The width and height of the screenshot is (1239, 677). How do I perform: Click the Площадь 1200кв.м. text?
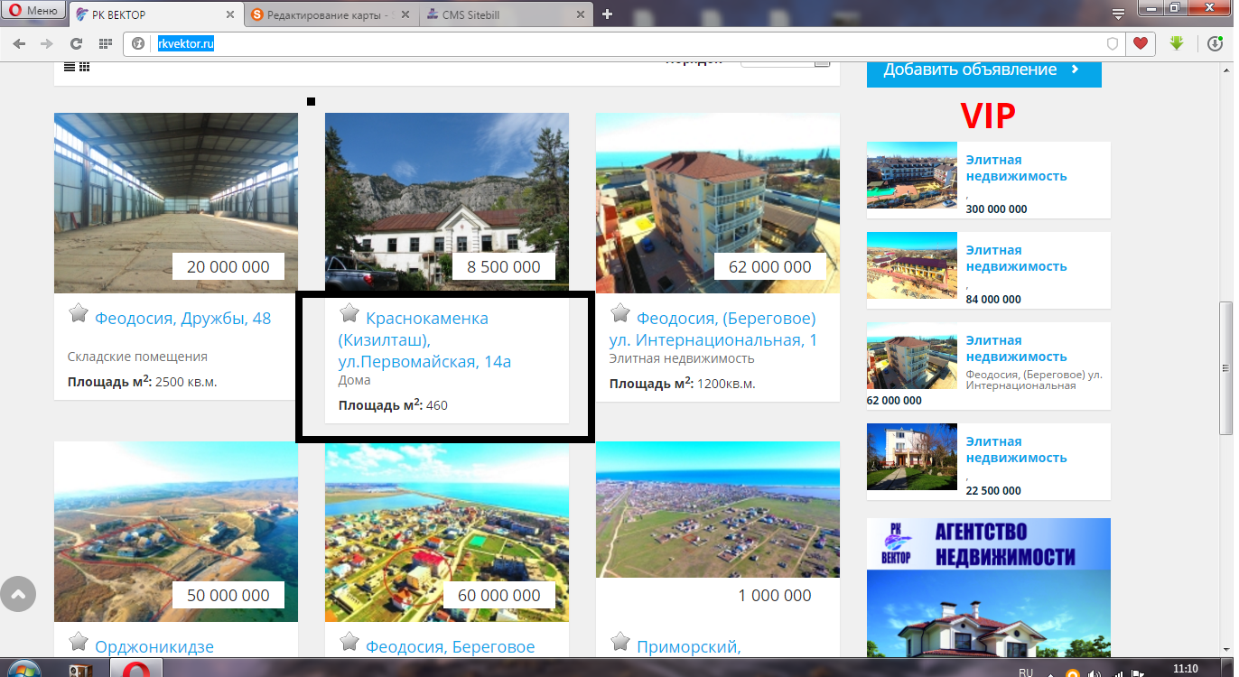point(683,384)
